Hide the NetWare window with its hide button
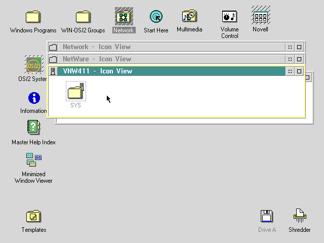The height and width of the screenshot is (243, 324). (x=290, y=59)
